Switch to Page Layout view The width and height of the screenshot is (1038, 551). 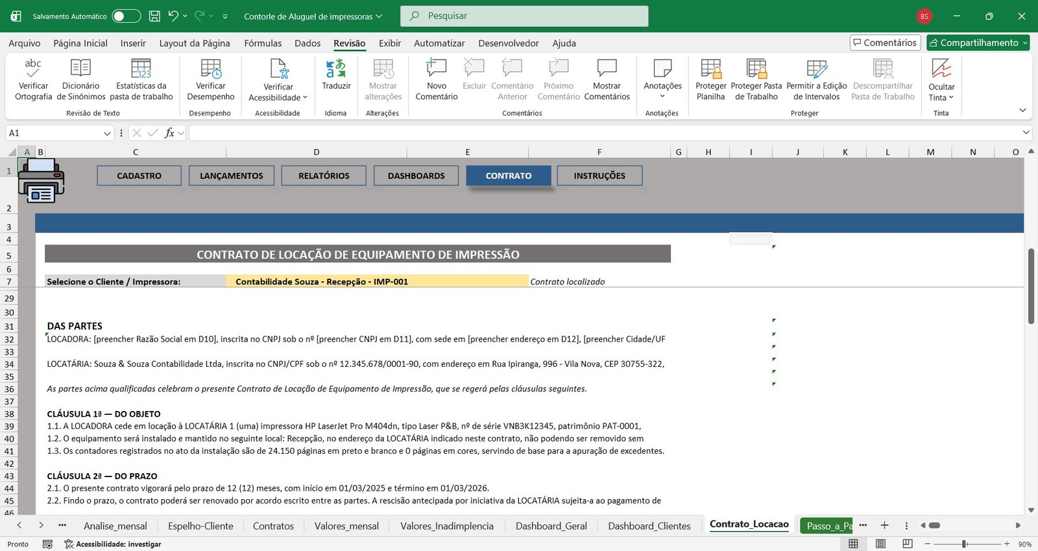pyautogui.click(x=880, y=544)
